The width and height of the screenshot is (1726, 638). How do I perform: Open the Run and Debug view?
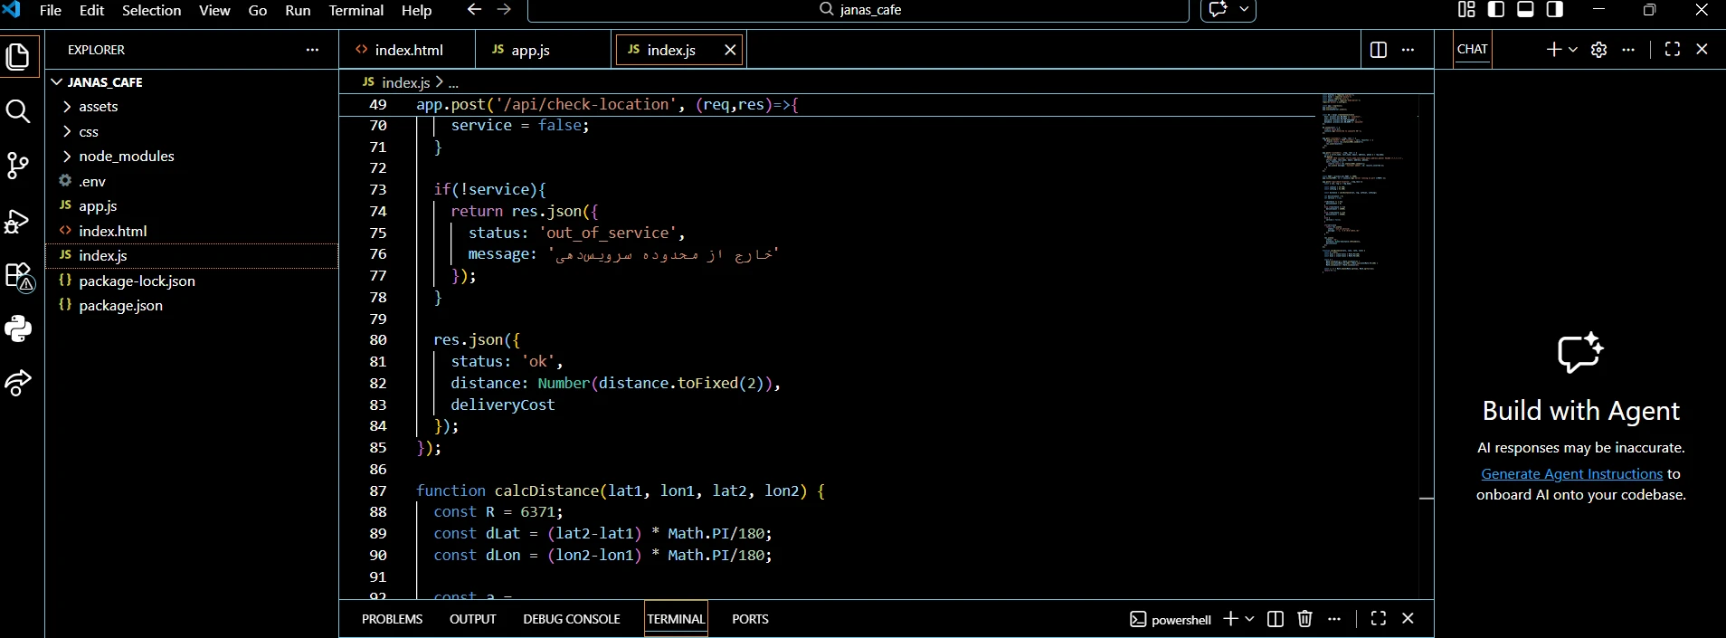tap(18, 221)
